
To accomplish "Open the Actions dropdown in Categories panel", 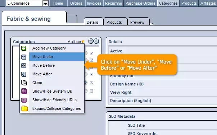I will coord(76,42).
